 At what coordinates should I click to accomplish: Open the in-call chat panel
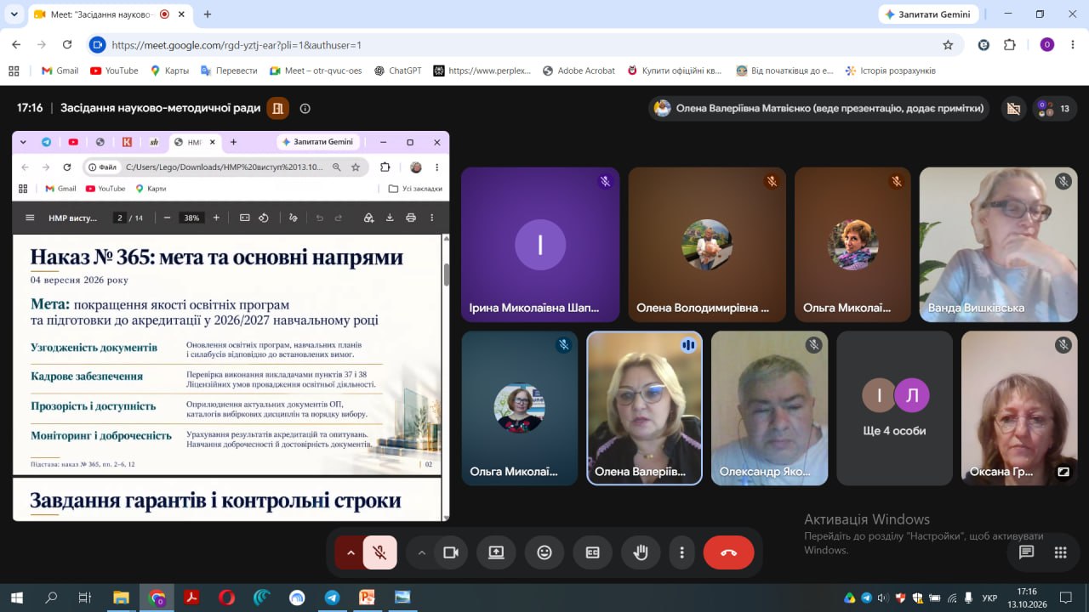click(x=1027, y=552)
